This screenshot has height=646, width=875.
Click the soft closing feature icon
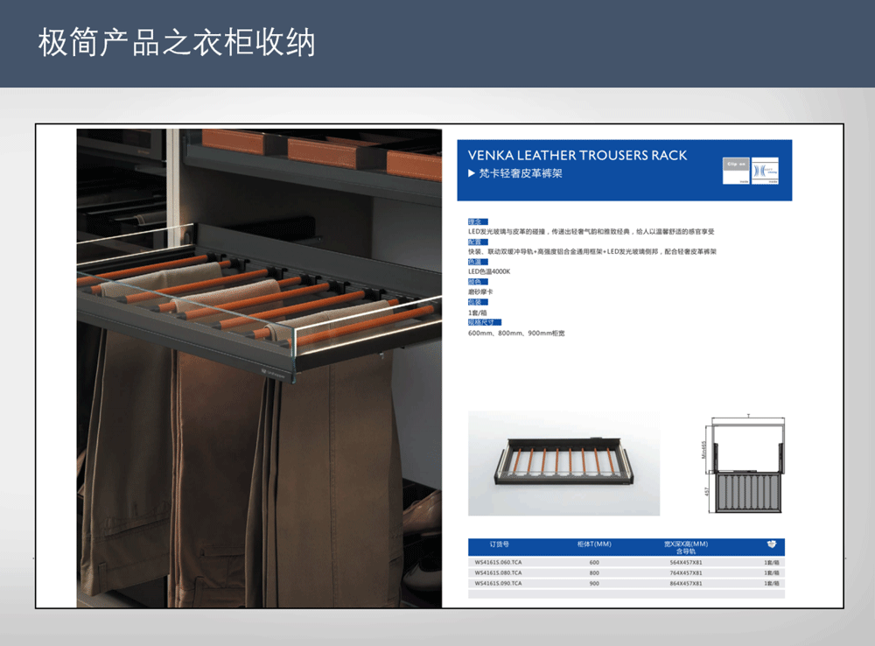click(766, 171)
